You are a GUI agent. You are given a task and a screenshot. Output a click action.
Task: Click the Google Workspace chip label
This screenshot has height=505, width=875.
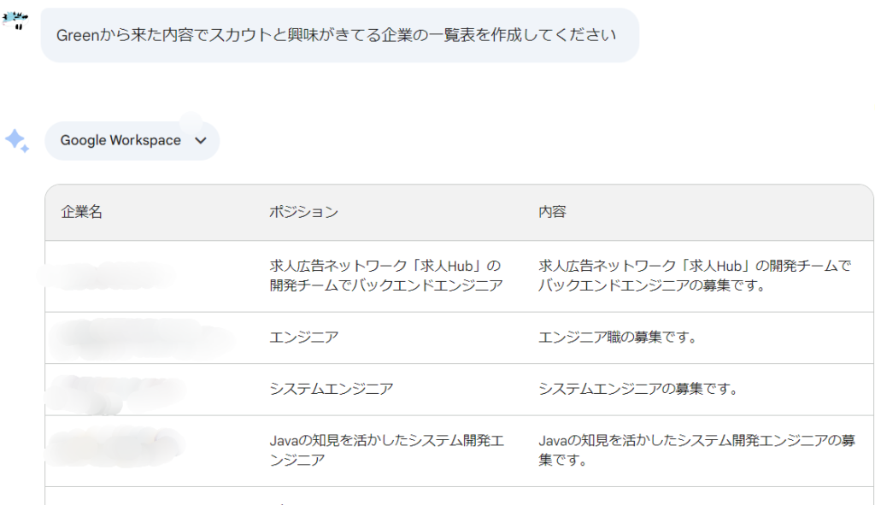click(120, 141)
